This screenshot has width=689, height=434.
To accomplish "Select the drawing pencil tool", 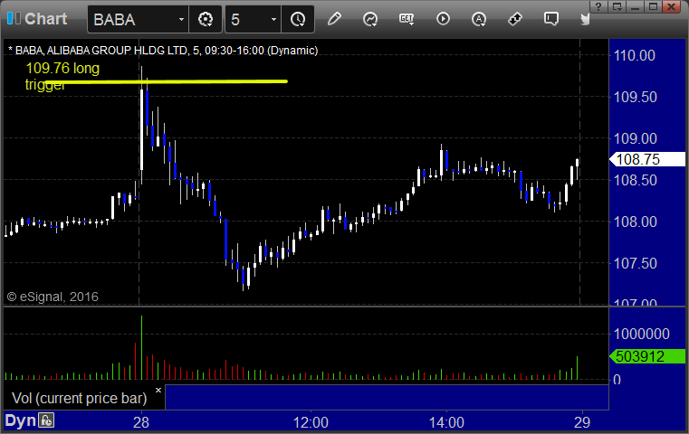I will (334, 19).
